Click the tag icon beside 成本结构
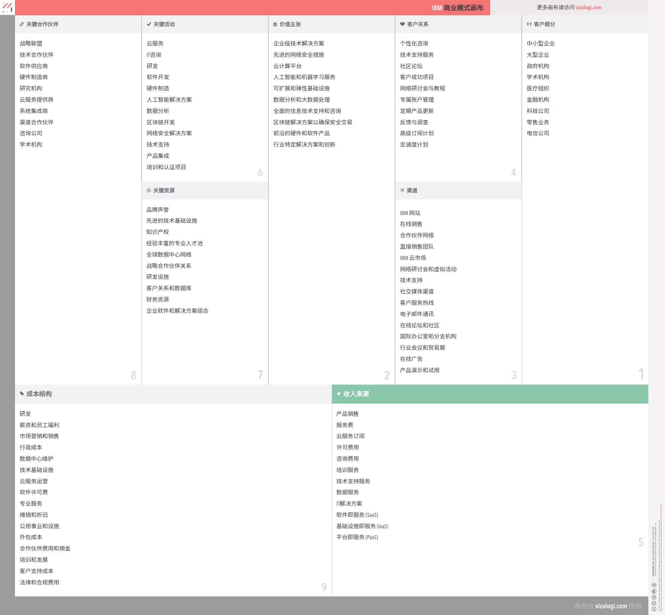The width and height of the screenshot is (665, 615). tap(22, 394)
